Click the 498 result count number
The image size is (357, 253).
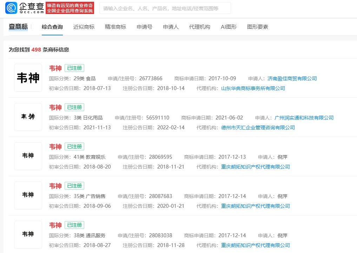coord(36,49)
